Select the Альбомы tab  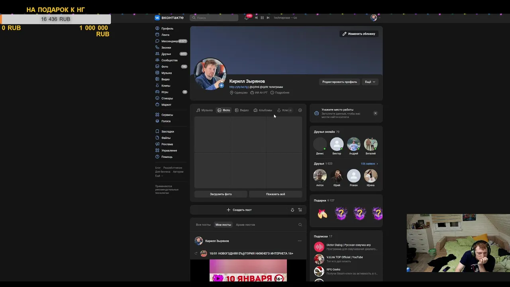coord(263,110)
